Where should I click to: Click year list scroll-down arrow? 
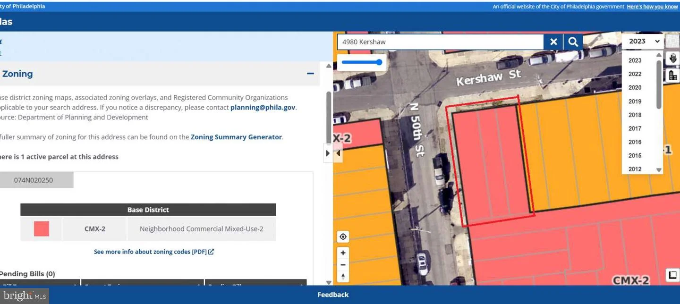tap(659, 170)
